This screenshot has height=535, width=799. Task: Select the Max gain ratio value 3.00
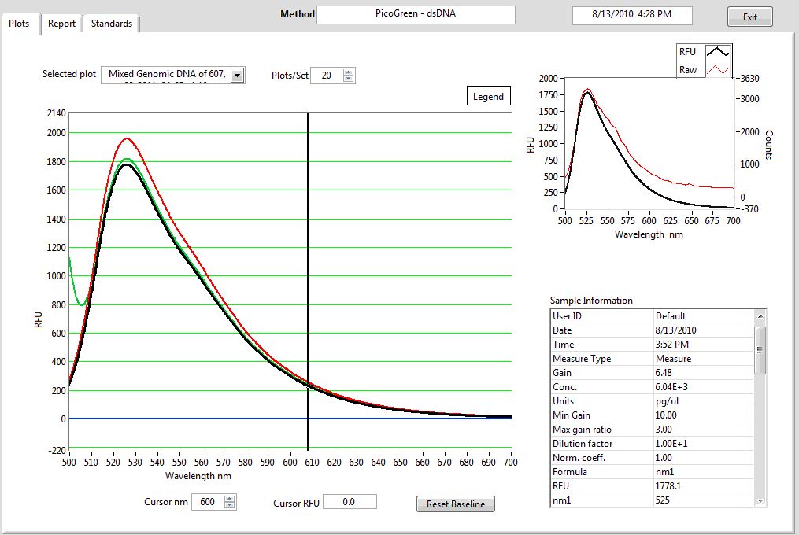point(664,430)
